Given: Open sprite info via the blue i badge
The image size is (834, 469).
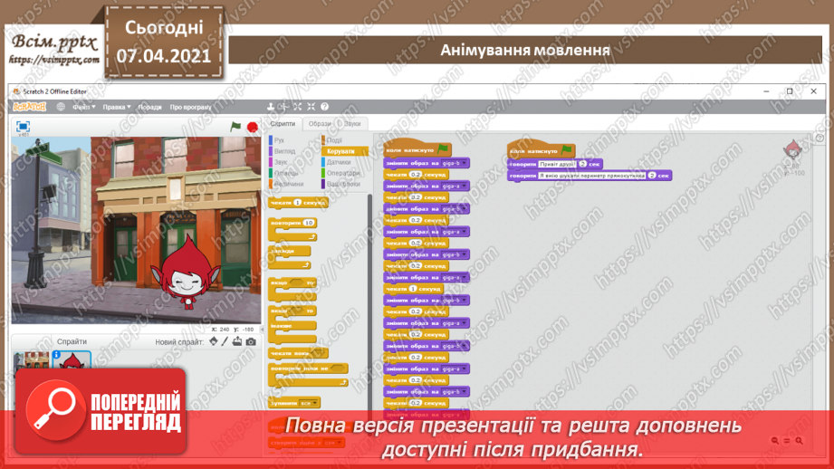Looking at the screenshot, I should click(56, 355).
